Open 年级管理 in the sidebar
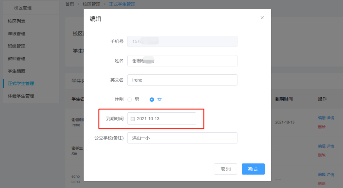This screenshot has width=343, height=188. pos(17,34)
